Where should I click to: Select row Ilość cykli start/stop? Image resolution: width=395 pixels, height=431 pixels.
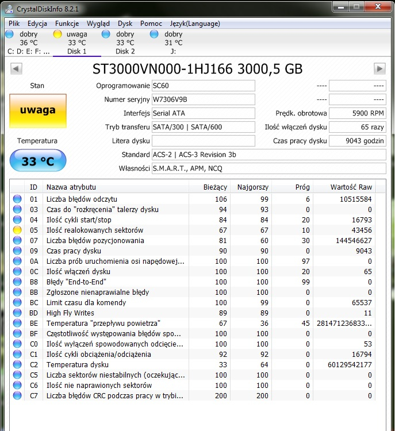[x=193, y=220]
